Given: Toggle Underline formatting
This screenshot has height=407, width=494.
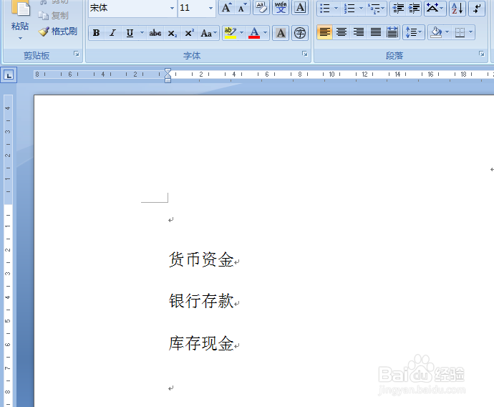Looking at the screenshot, I should click(x=130, y=33).
